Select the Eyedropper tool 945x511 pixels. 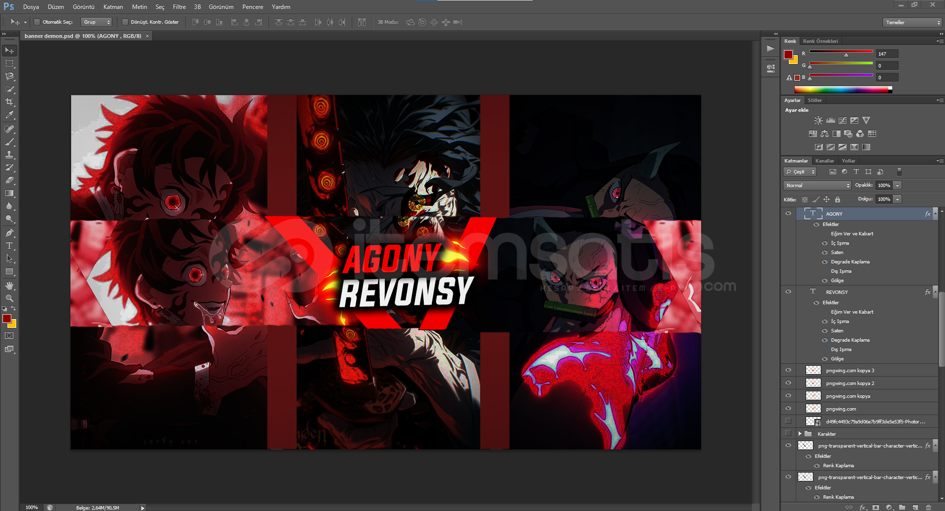(9, 115)
